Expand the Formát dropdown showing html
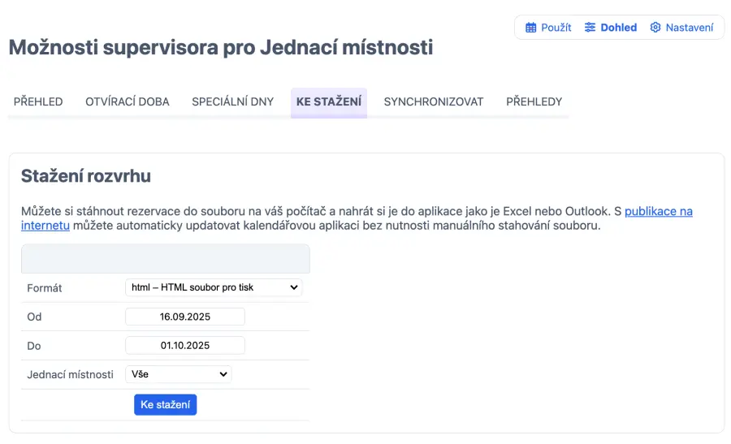The image size is (731, 444). [x=214, y=287]
